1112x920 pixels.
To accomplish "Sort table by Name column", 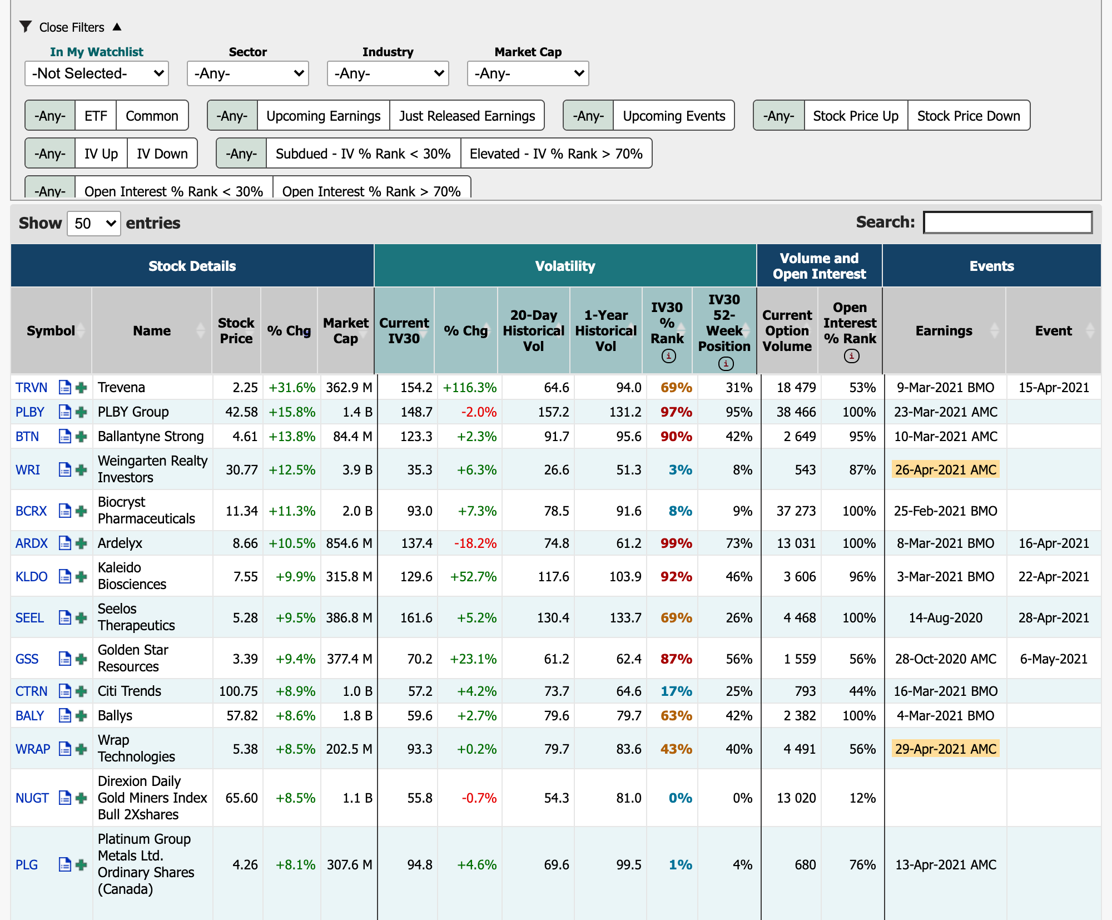I will [x=152, y=330].
